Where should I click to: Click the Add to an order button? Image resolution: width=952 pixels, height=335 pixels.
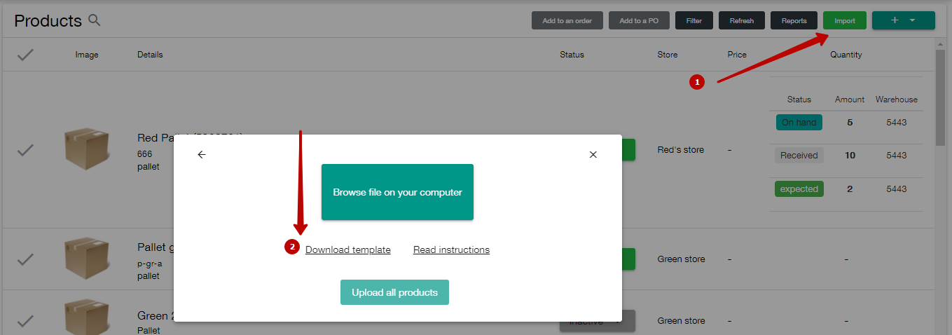pyautogui.click(x=567, y=20)
